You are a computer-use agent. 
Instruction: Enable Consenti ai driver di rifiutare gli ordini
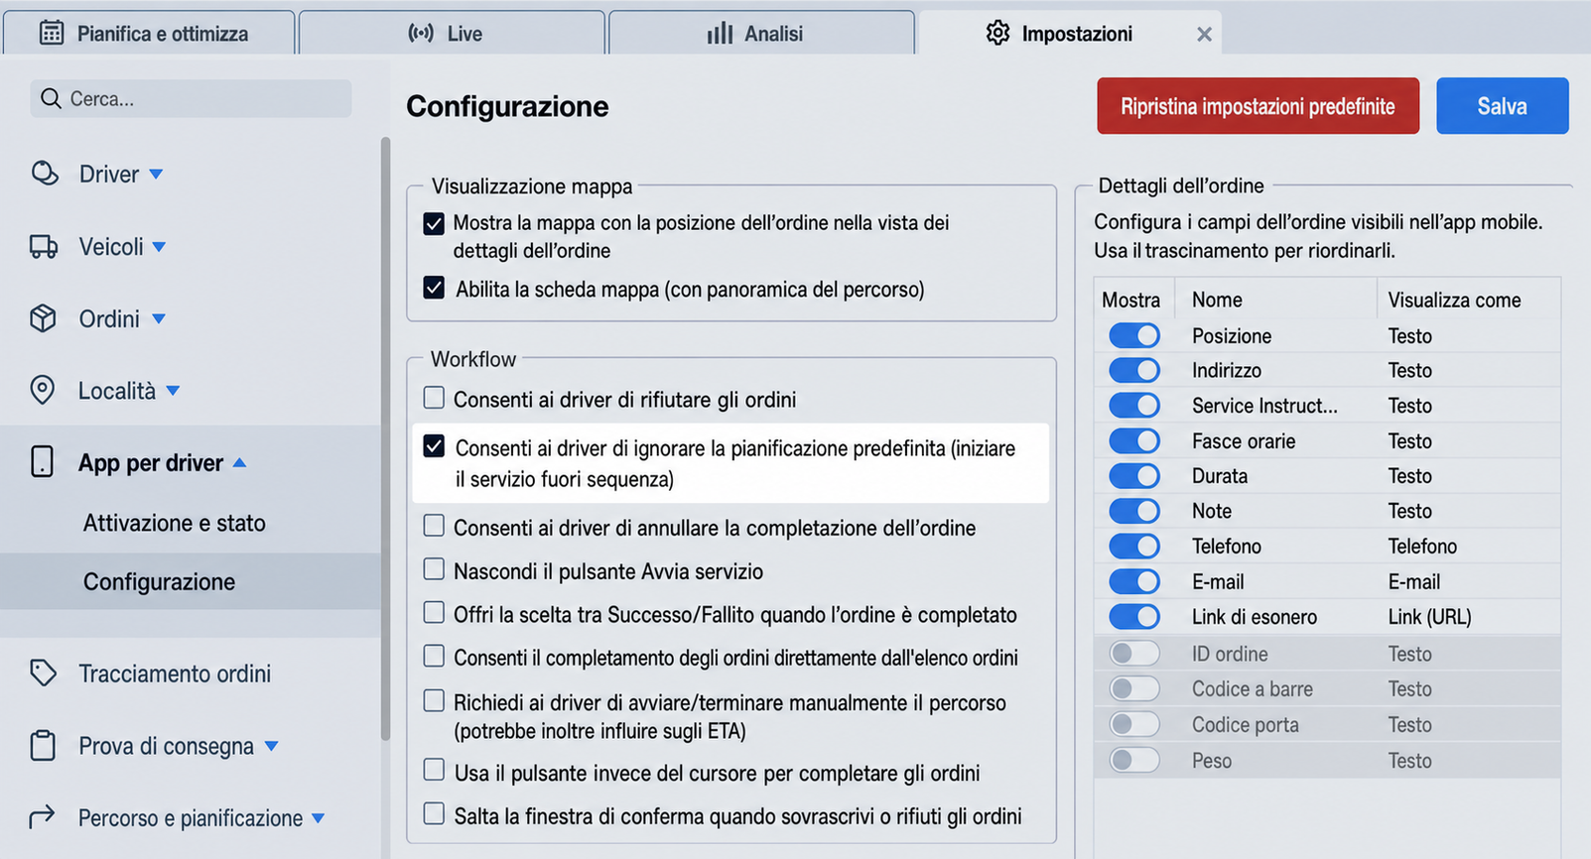(434, 398)
